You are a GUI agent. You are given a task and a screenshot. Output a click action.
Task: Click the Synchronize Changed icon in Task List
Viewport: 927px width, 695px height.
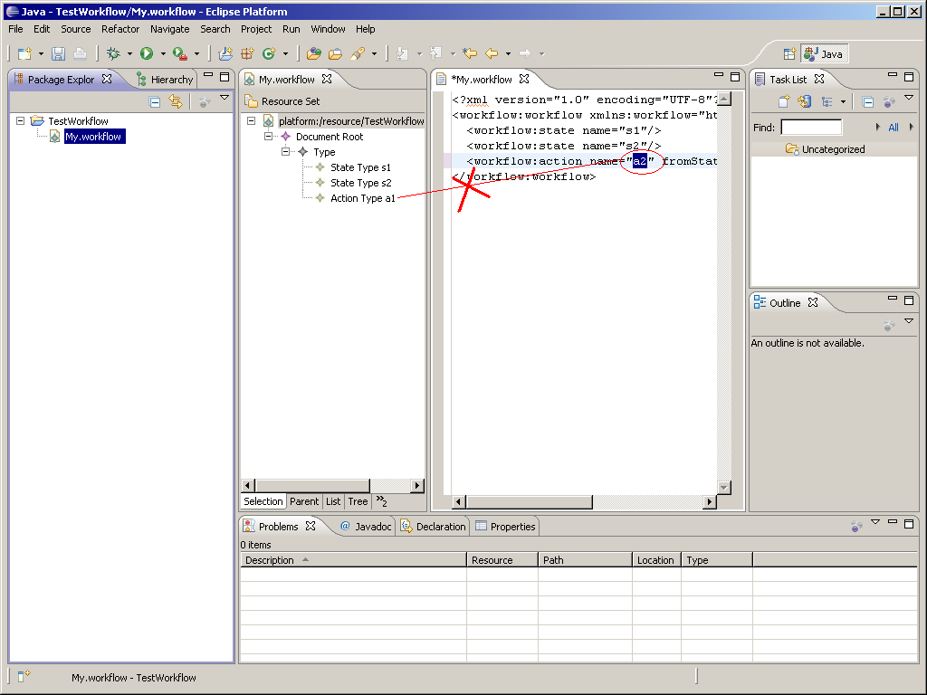(x=804, y=102)
